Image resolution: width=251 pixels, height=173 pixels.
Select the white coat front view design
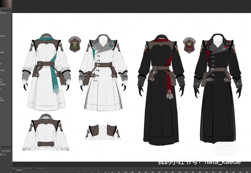(103, 73)
